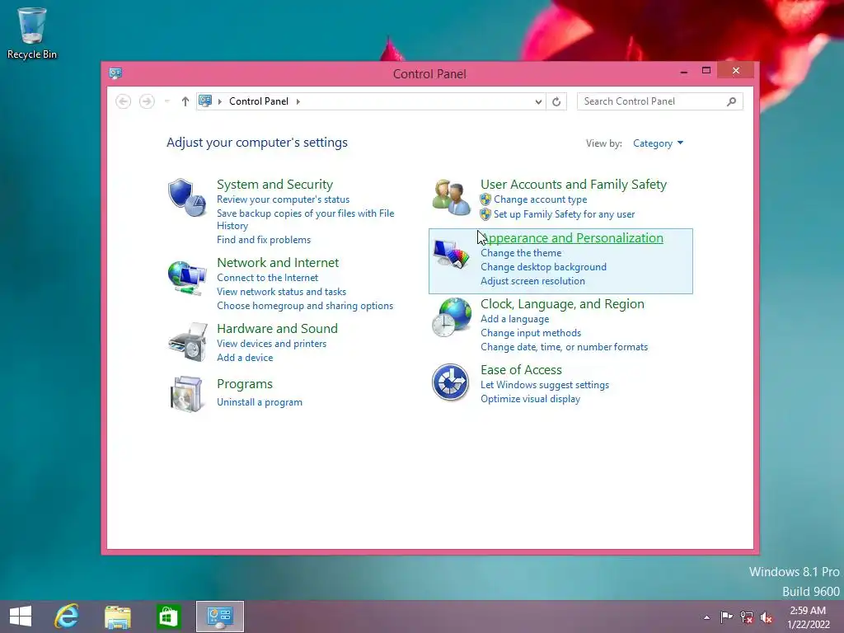Image resolution: width=844 pixels, height=633 pixels.
Task: Click Optimize visual display
Action: [530, 399]
